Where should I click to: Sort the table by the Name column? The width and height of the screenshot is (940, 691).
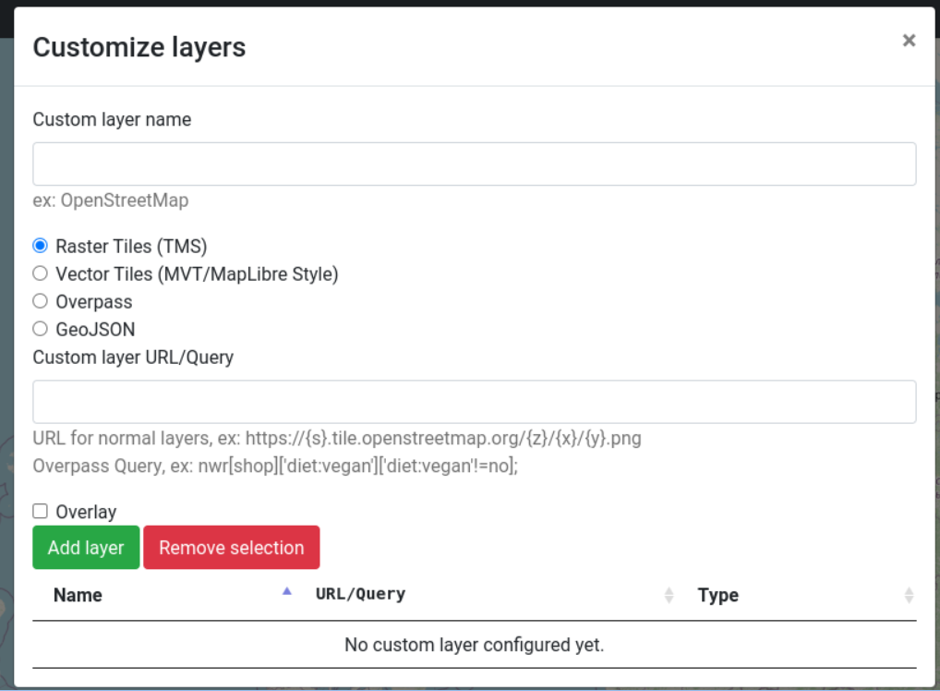point(77,595)
